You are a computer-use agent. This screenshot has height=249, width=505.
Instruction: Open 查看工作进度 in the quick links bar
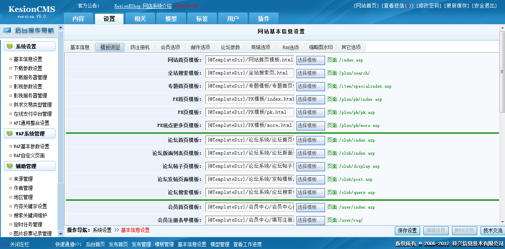247,244
